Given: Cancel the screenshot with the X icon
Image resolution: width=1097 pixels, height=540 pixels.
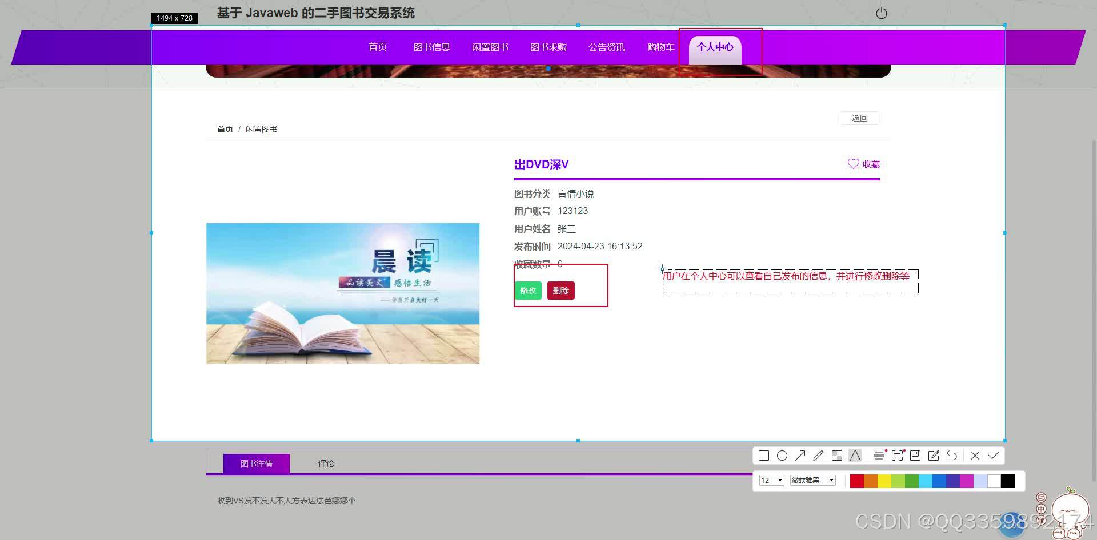Looking at the screenshot, I should (975, 455).
